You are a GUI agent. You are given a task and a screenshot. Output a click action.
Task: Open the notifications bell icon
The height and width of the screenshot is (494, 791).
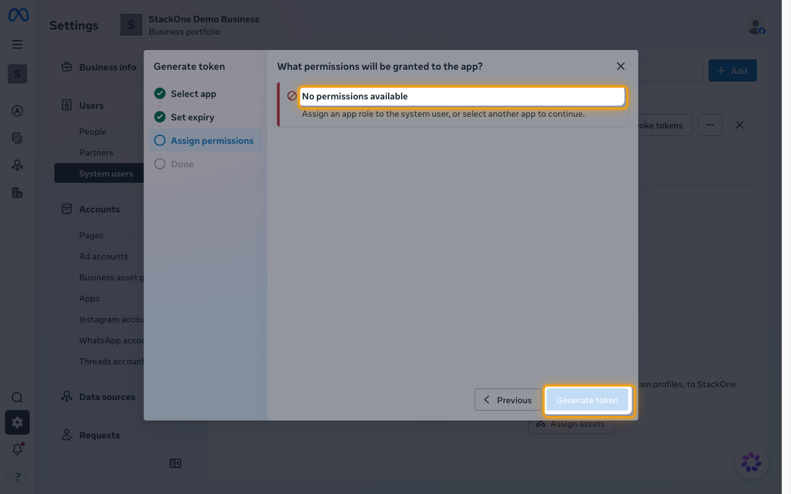[x=17, y=450]
